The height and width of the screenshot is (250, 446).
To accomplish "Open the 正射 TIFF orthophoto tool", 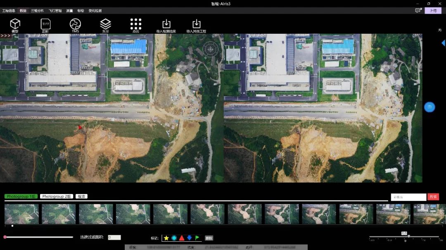I will 45,24.
